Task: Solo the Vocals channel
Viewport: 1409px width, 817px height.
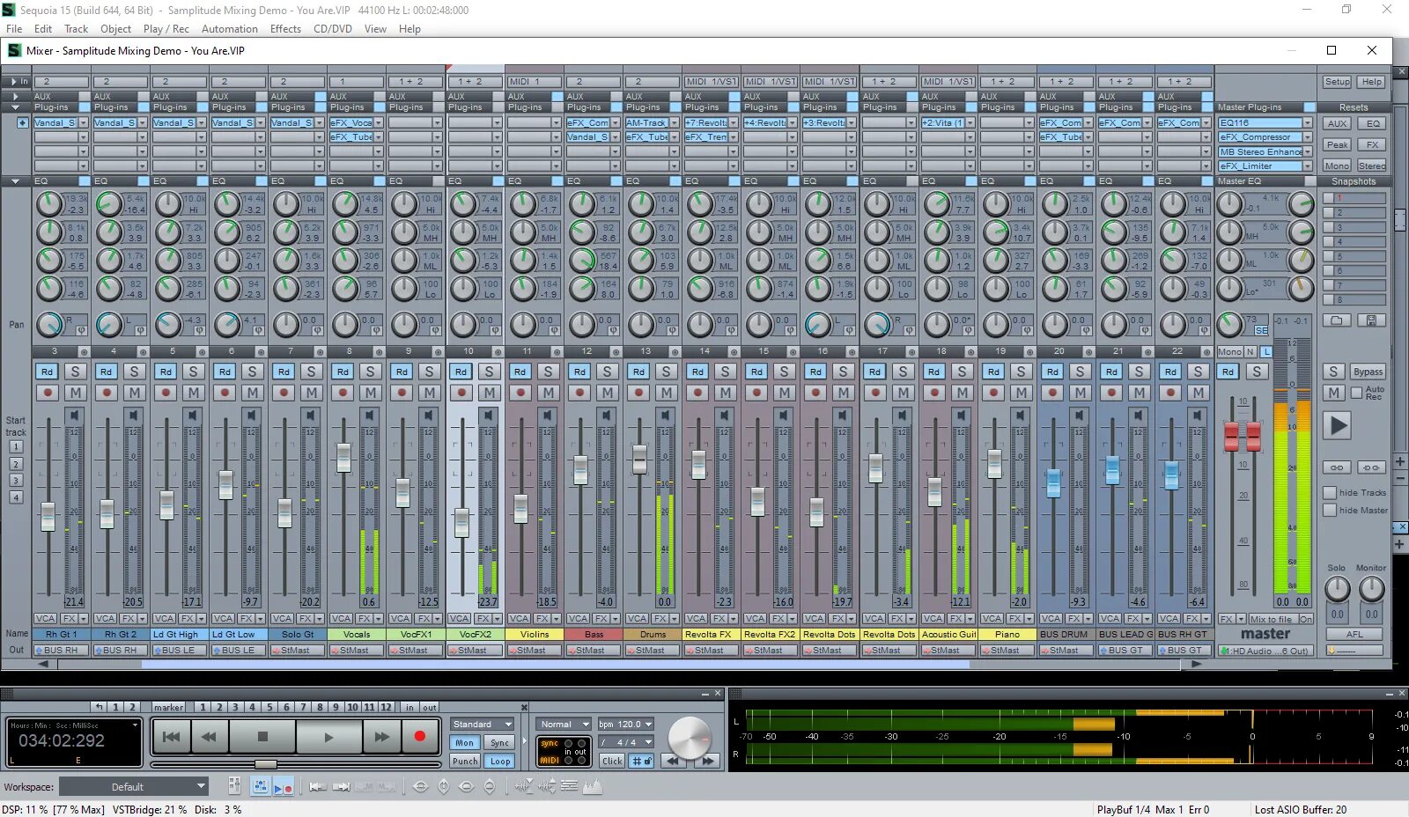Action: point(371,372)
